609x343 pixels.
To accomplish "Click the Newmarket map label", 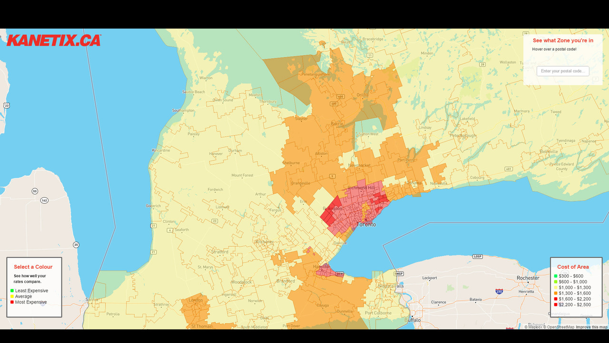I will click(359, 165).
